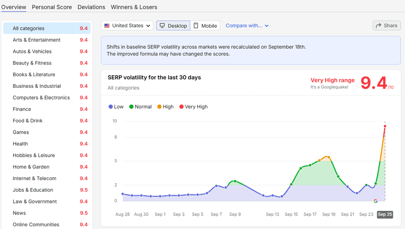Select the Arts & Entertainment category
Image resolution: width=405 pixels, height=229 pixels.
point(47,40)
